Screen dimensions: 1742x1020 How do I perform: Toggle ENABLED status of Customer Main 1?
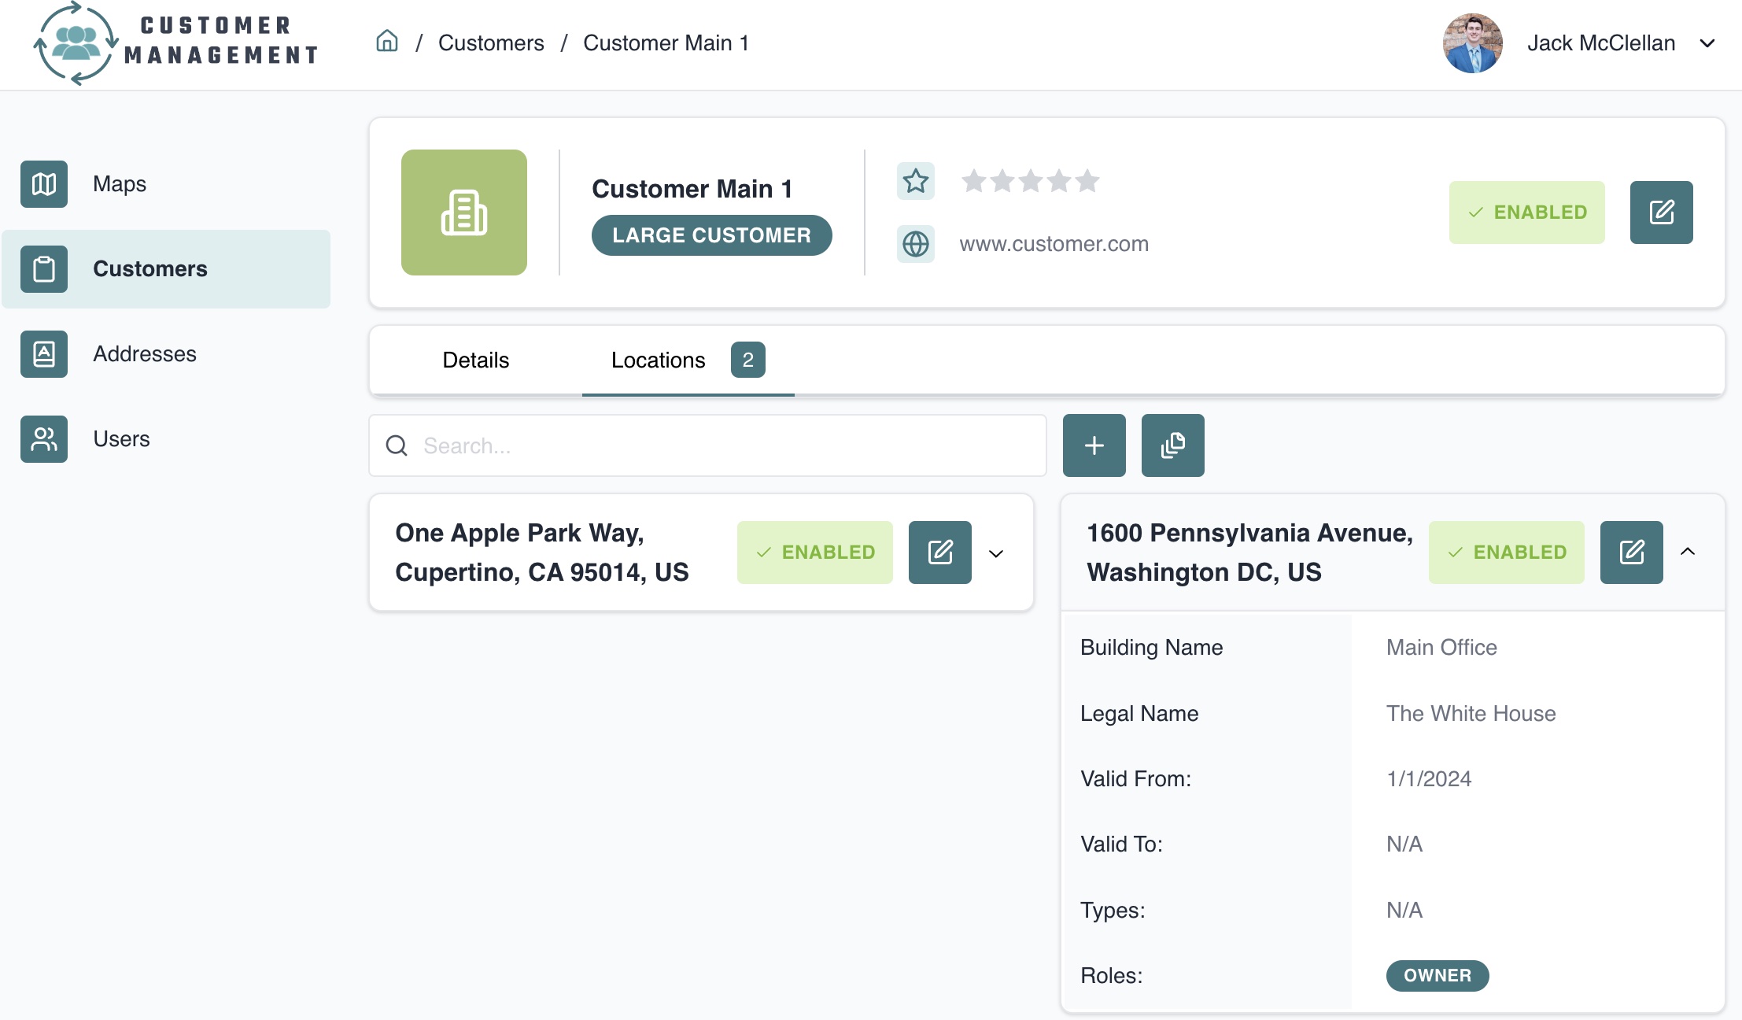point(1526,213)
